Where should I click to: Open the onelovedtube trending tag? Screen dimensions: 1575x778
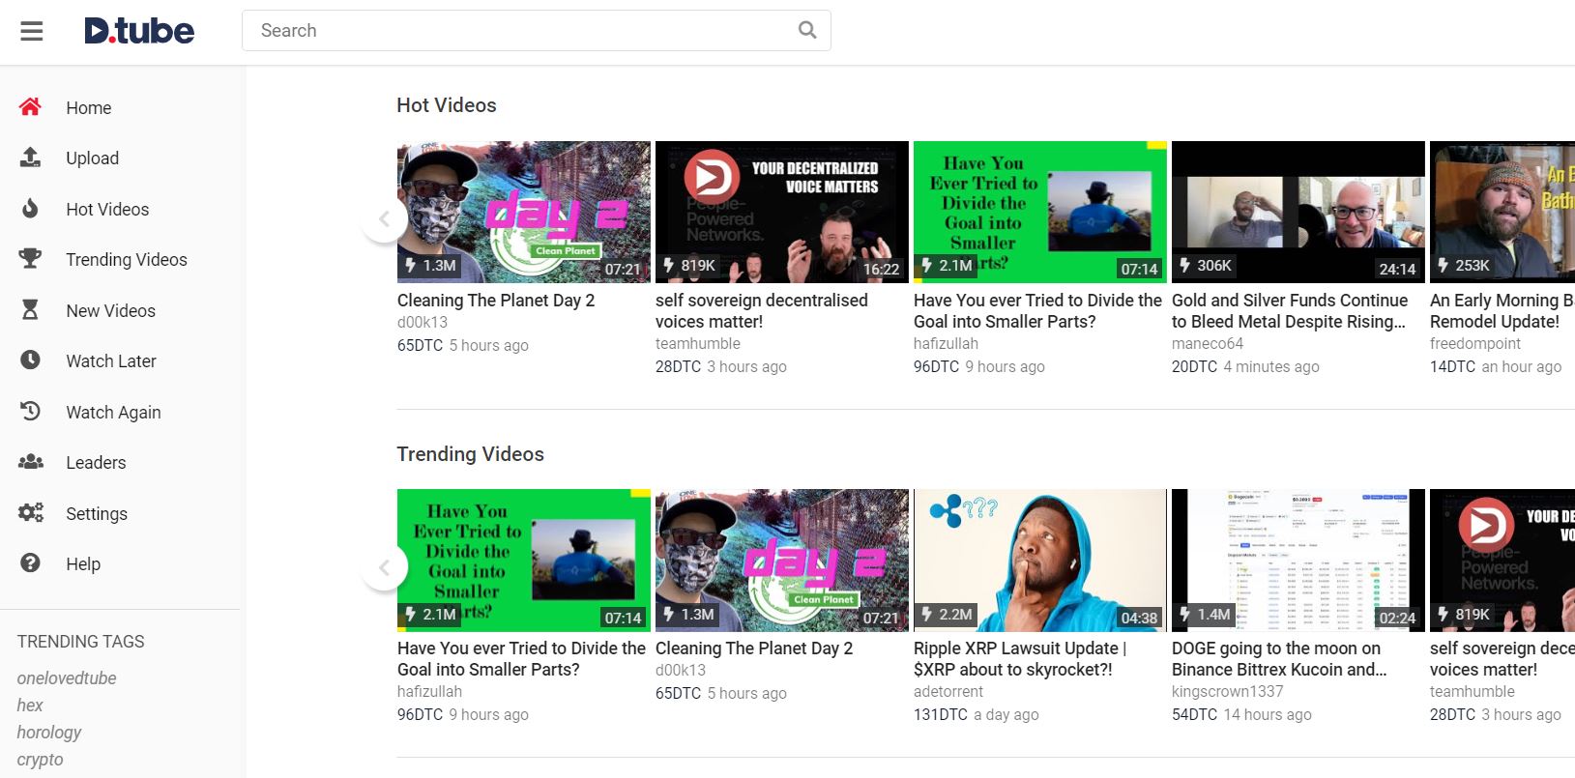[x=67, y=678]
